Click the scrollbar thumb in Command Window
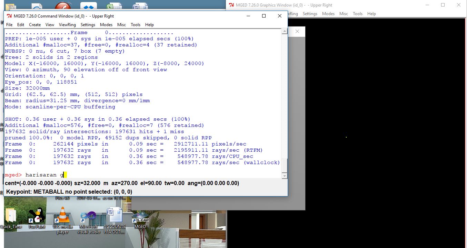This screenshot has height=248, width=467. pos(285,165)
